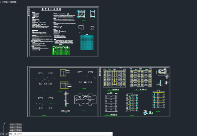Image resolution: width=197 pixels, height=136 pixels.
Task: Select the cyan schedule table
Action: click(x=87, y=43)
